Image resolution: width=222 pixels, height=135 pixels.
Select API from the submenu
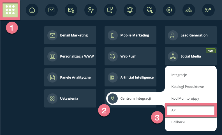point(191,110)
